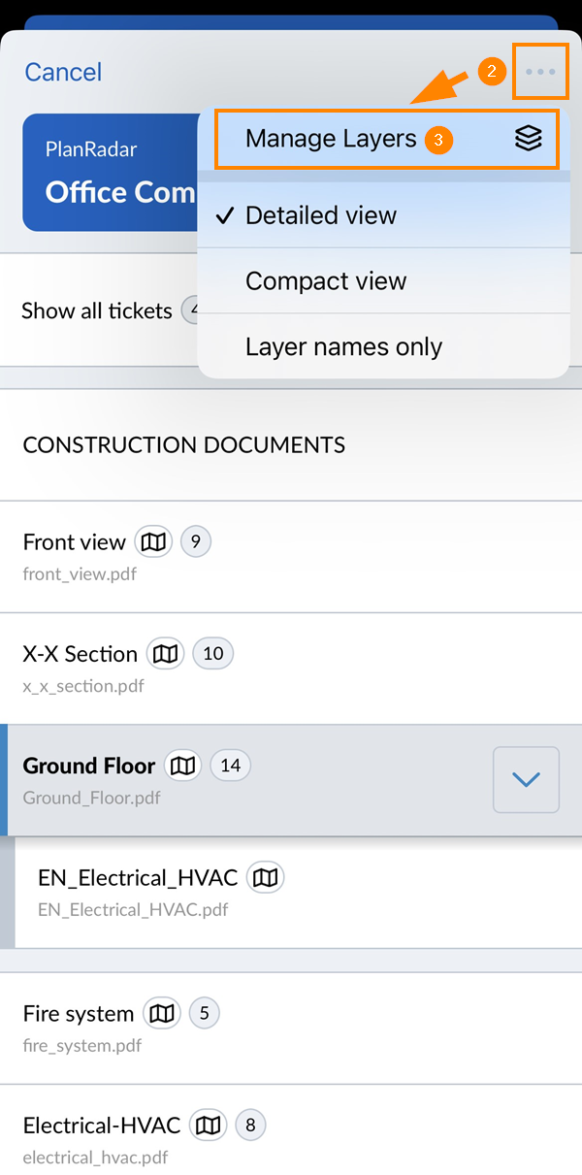The height and width of the screenshot is (1175, 582).
Task: Click the map icon beside Electrical-HVAC
Action: pyautogui.click(x=207, y=1125)
